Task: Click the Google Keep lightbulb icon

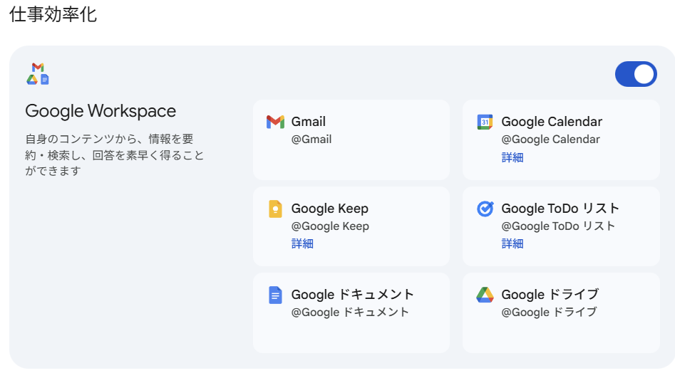Action: click(x=275, y=209)
